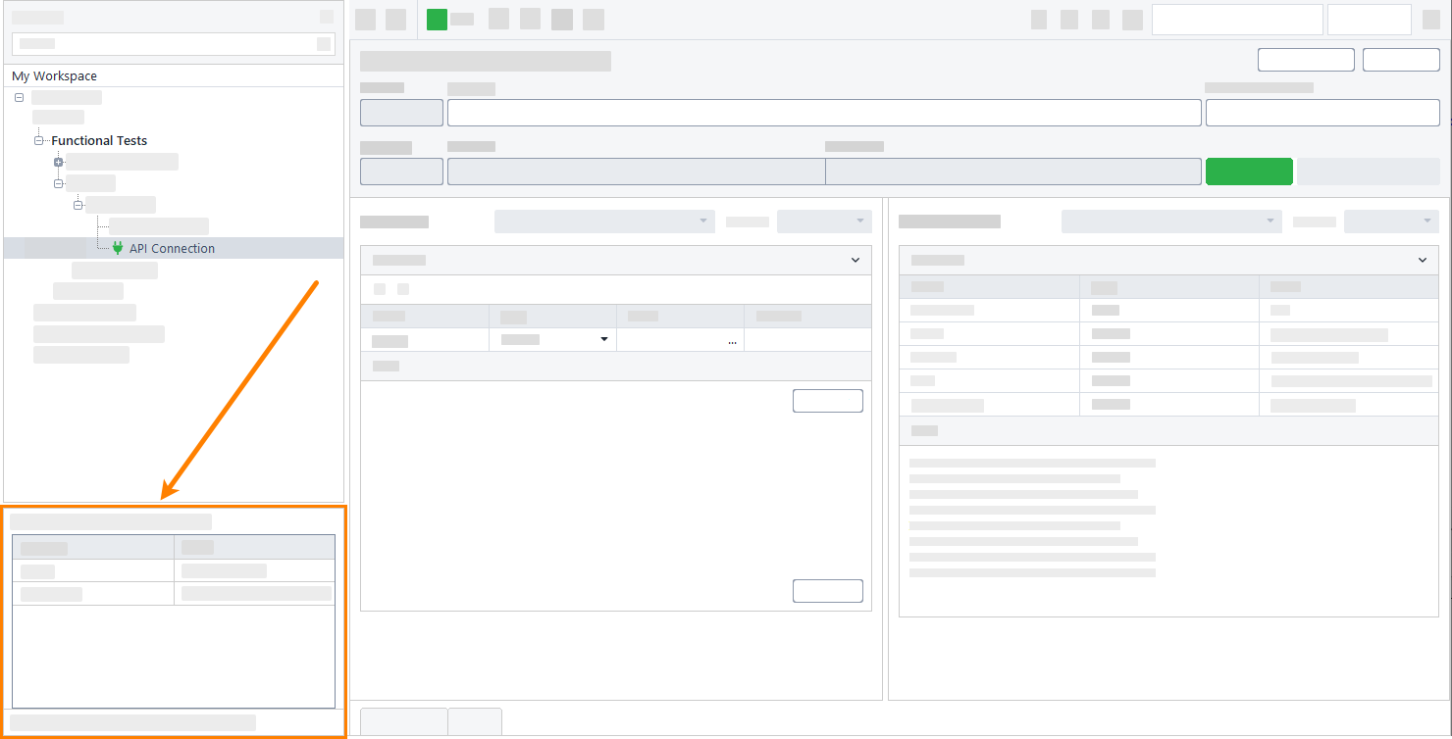Open the dropdown inside the parameters table cell
Image resolution: width=1452 pixels, height=739 pixels.
(604, 339)
